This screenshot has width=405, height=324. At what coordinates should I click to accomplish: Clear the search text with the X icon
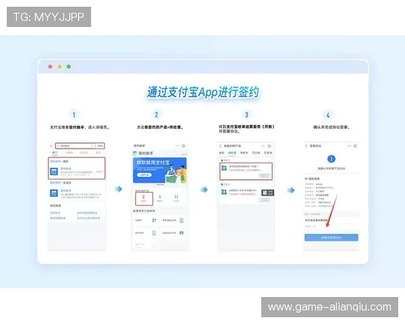pos(92,146)
